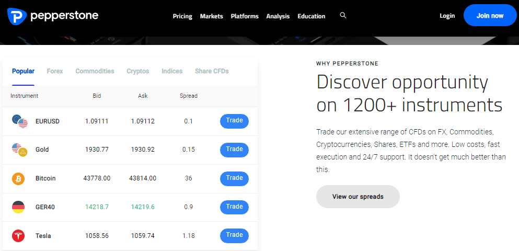Click EURUSD bid value 1.09111
The image size is (519, 251).
pos(97,121)
